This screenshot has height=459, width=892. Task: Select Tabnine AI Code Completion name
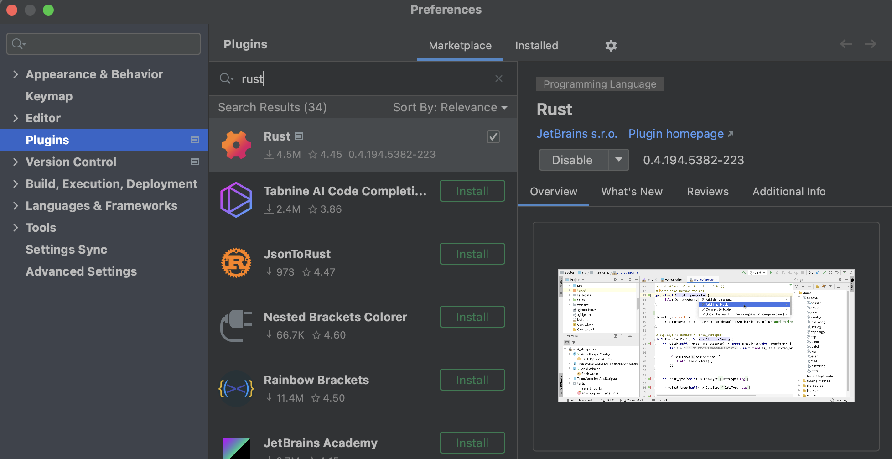tap(345, 191)
